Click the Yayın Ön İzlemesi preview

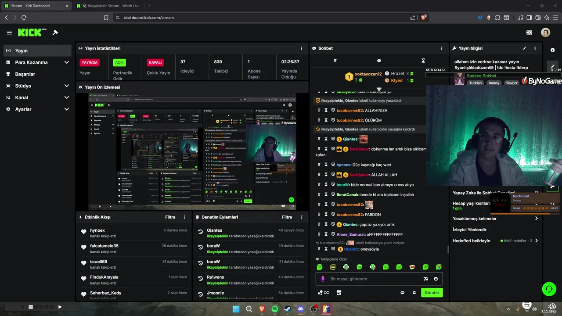(x=192, y=151)
